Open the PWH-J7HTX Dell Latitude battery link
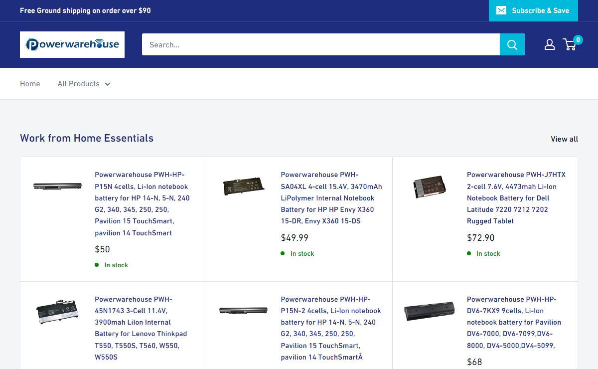598x369 pixels. 516,198
